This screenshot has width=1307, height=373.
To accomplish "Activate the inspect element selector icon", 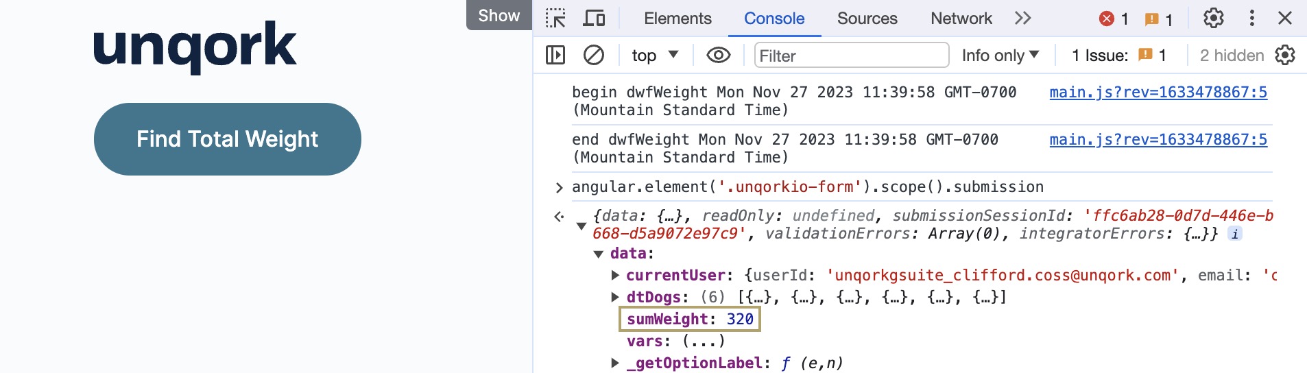I will click(555, 18).
